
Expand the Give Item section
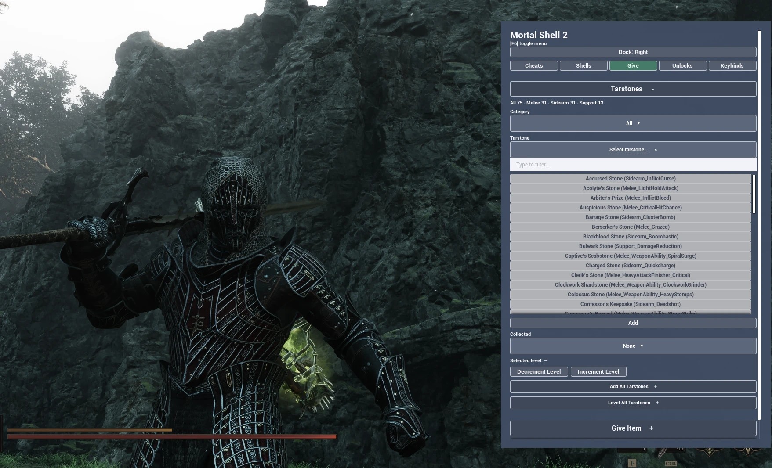coord(633,428)
